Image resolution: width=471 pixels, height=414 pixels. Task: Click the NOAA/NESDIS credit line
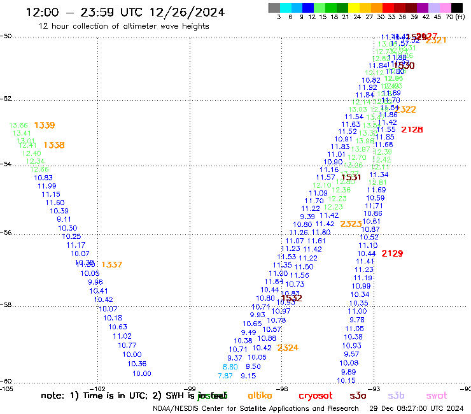[x=256, y=408]
